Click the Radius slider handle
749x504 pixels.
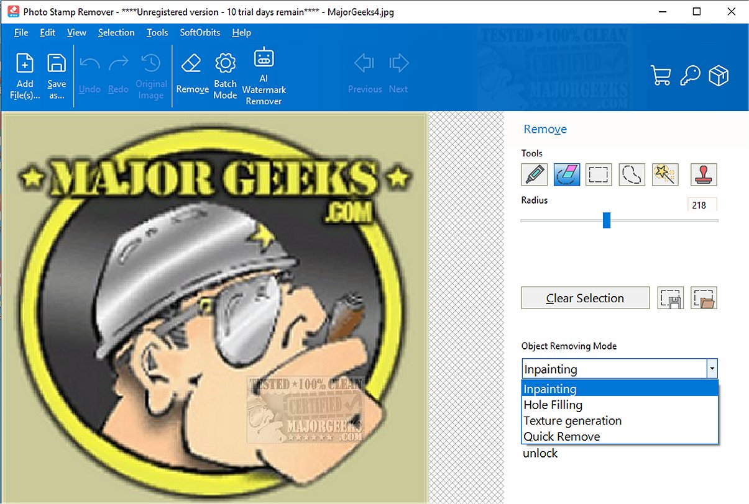click(x=607, y=220)
